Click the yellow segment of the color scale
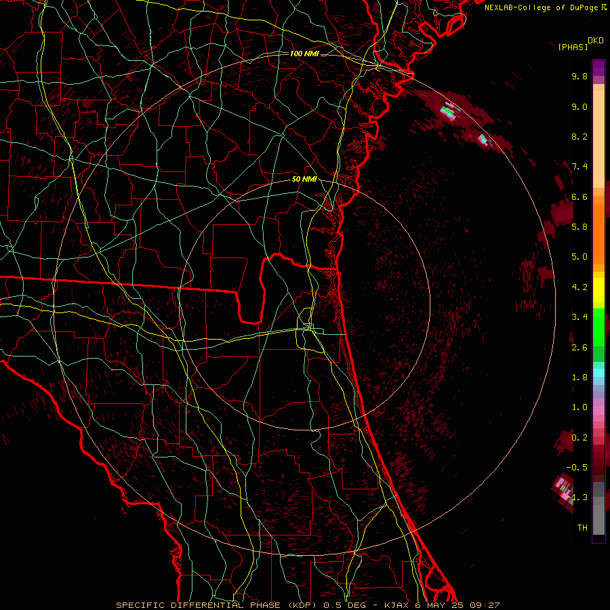Viewport: 610px width, 610px height. (x=598, y=290)
